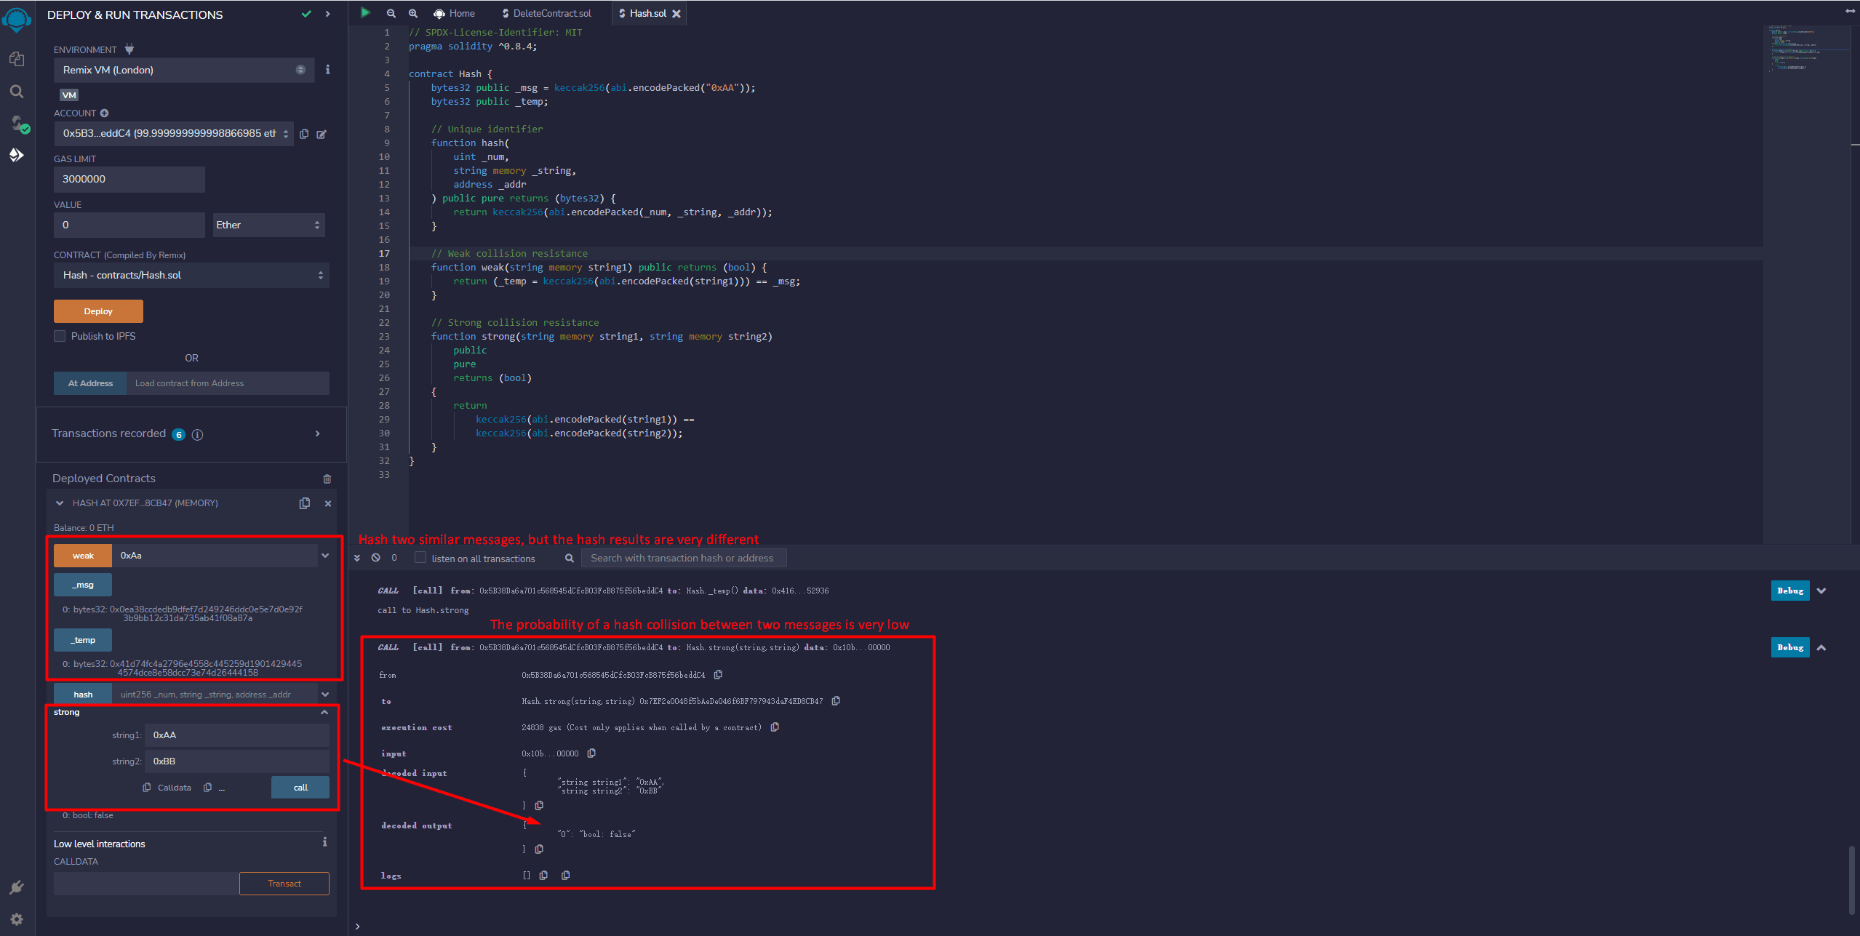Click the trash icon to clear deployed contracts
Image resolution: width=1860 pixels, height=936 pixels.
pos(327,479)
